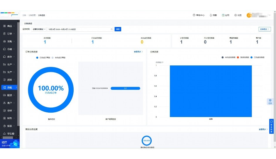276x159 pixels.
Task: Open the 运营时间 dropdown selector
Action: 39,29
